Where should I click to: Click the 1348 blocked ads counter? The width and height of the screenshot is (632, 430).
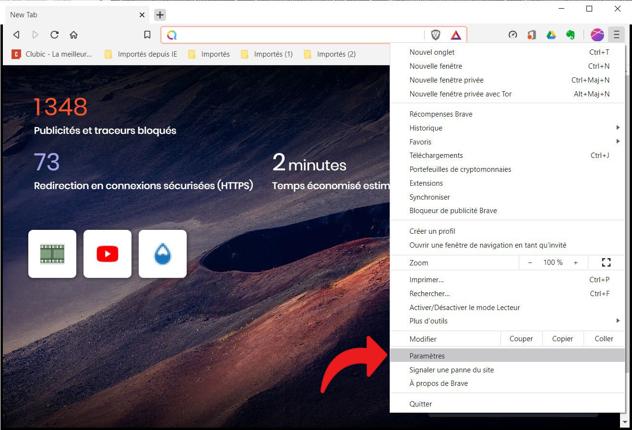(x=60, y=107)
